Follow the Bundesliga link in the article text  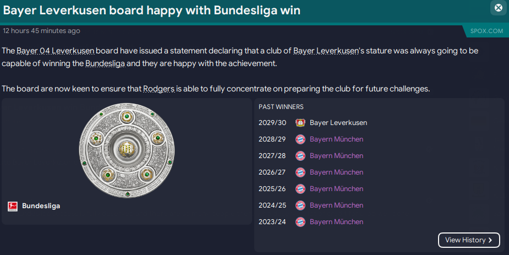click(x=106, y=63)
